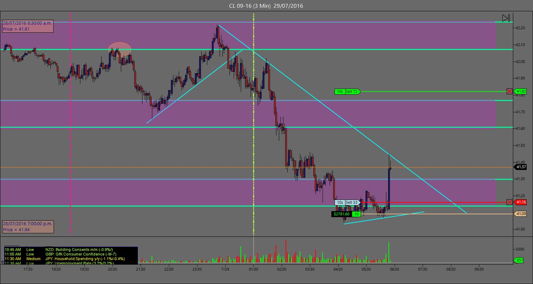Select the 6:30:00 a.m. Price = 41.91 text box
The image size is (533, 284).
[x=28, y=26]
